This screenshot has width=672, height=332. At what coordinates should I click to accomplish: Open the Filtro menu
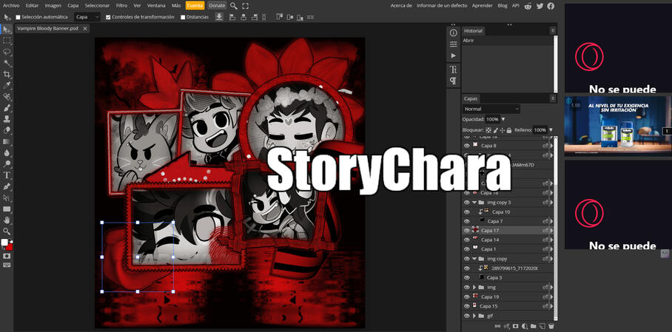coord(121,5)
